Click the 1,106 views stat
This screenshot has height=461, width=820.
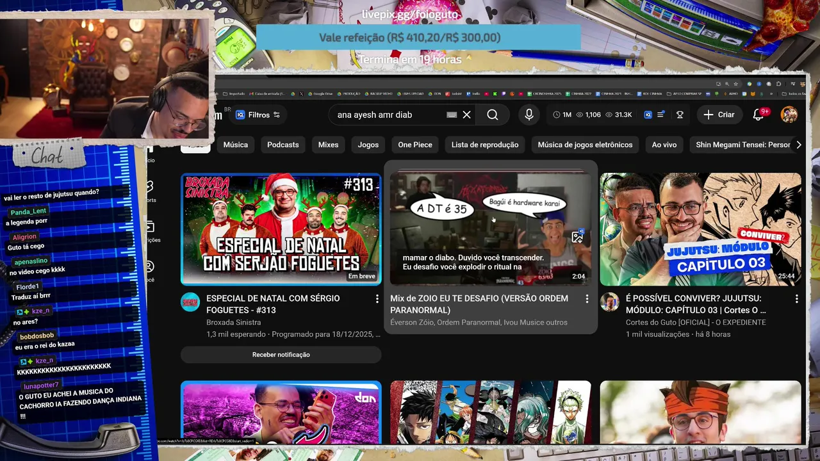click(588, 115)
